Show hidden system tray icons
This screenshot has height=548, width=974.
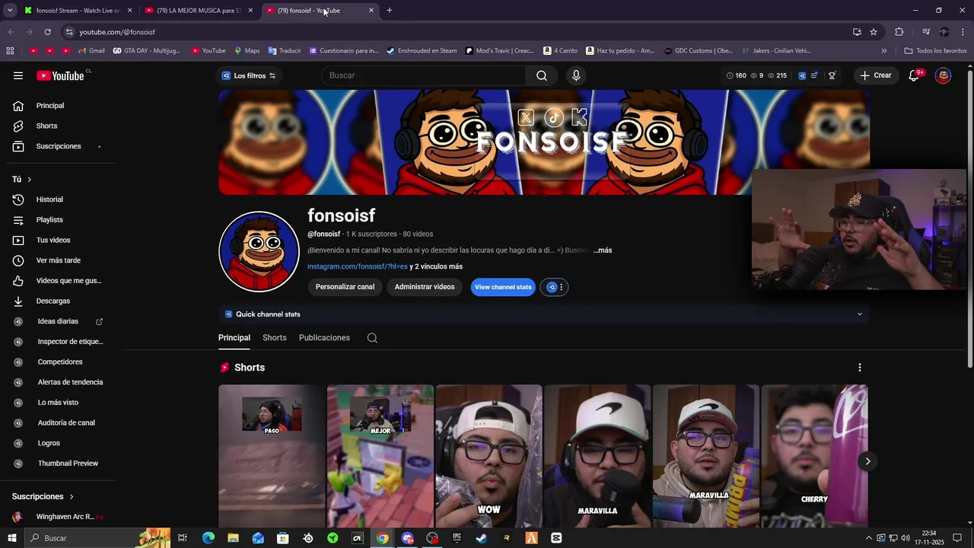point(869,538)
